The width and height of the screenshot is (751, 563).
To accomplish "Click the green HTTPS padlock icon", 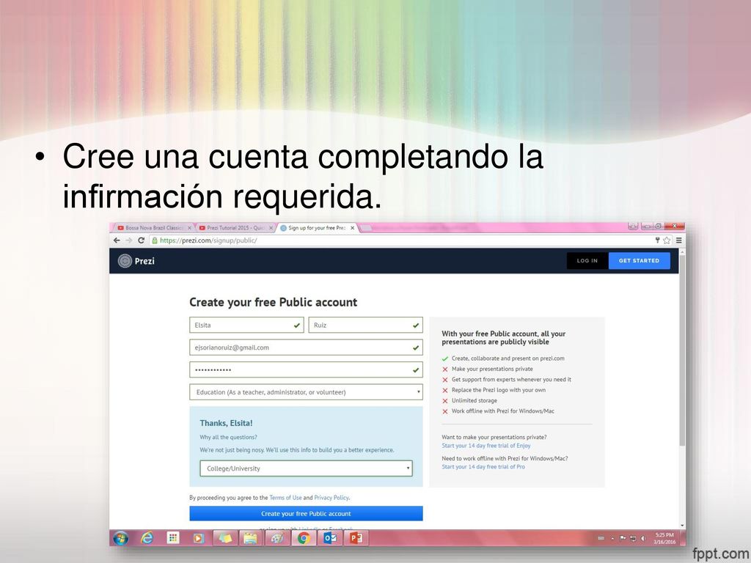I will pyautogui.click(x=155, y=240).
